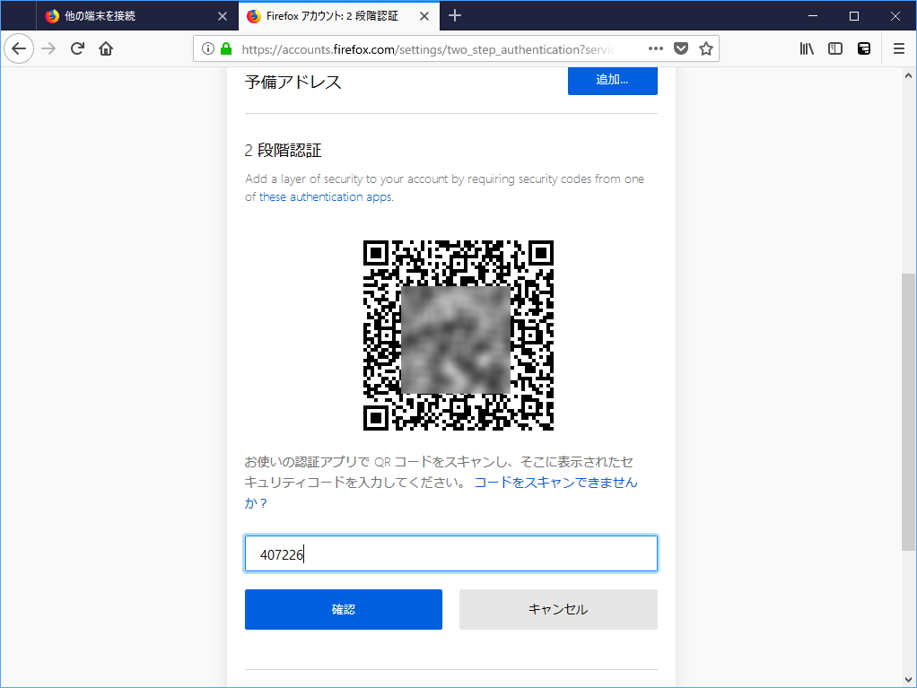Image resolution: width=917 pixels, height=688 pixels.
Task: Bookmark this page with the star icon
Action: click(x=705, y=48)
